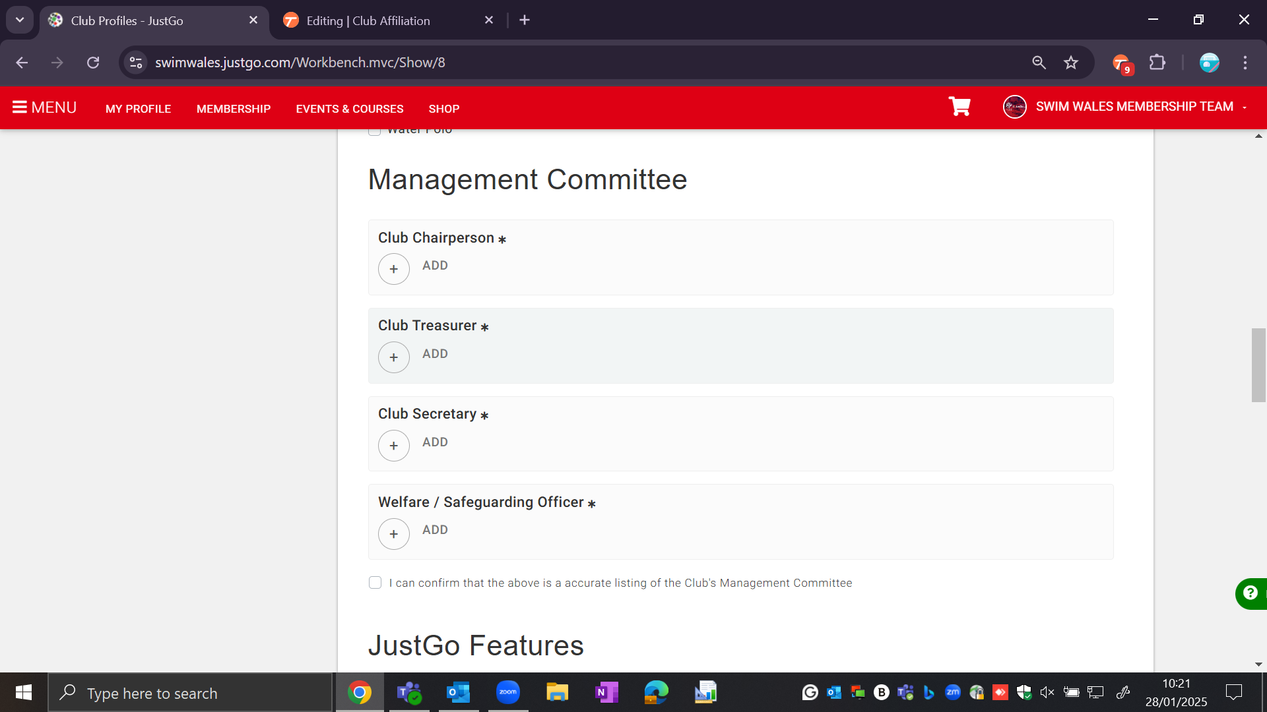Open a new browser tab

(x=525, y=20)
